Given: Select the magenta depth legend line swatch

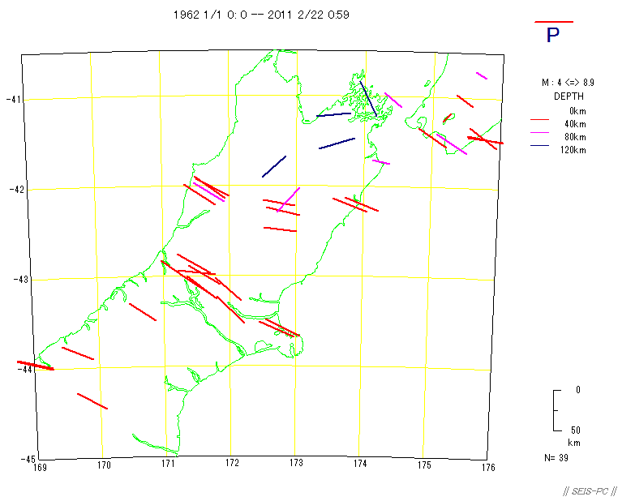Looking at the screenshot, I should [x=539, y=132].
